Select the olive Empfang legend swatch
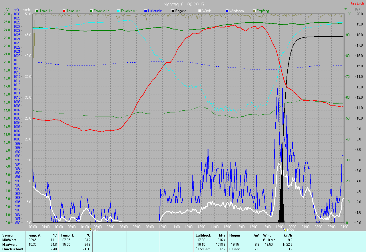Viewport: 366px width, 252px height. coord(254,11)
